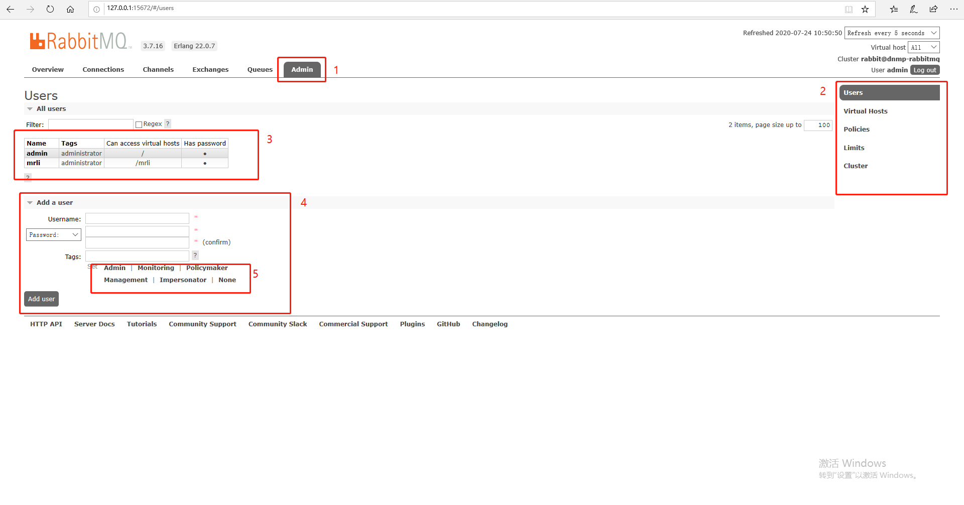The image size is (964, 505).
Task: Open the Refresh every 5 seconds dropdown
Action: 892,33
